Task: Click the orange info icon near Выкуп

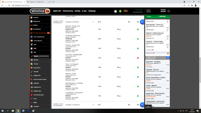Action: [168, 53]
